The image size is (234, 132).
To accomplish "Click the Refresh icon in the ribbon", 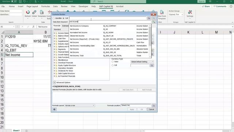I will pos(28,12).
